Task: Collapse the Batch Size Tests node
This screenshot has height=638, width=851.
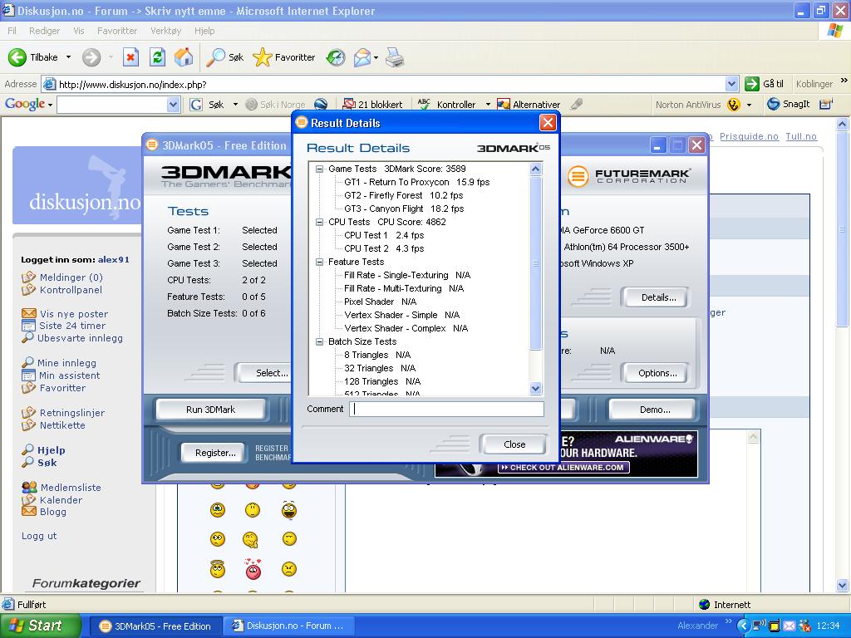Action: point(320,341)
